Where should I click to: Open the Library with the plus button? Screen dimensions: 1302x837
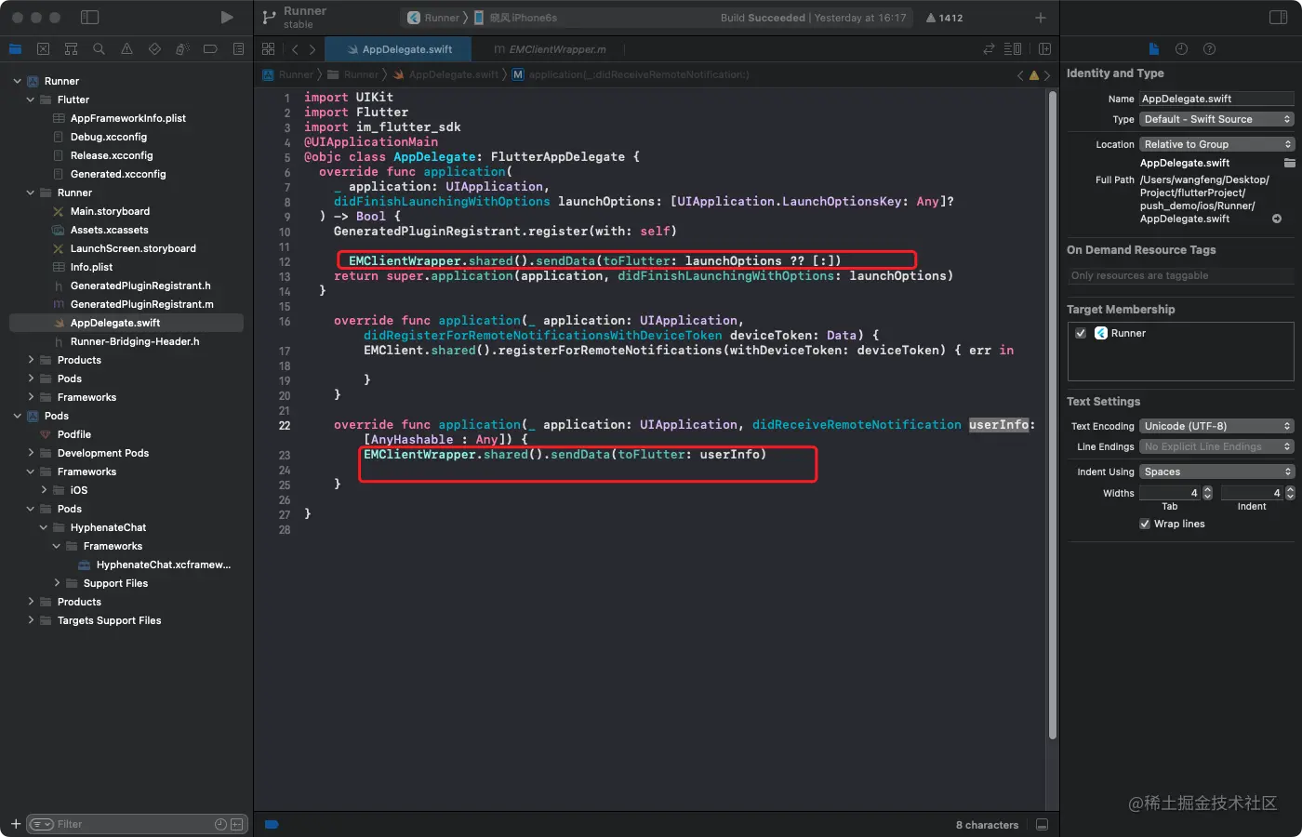[x=1041, y=18]
